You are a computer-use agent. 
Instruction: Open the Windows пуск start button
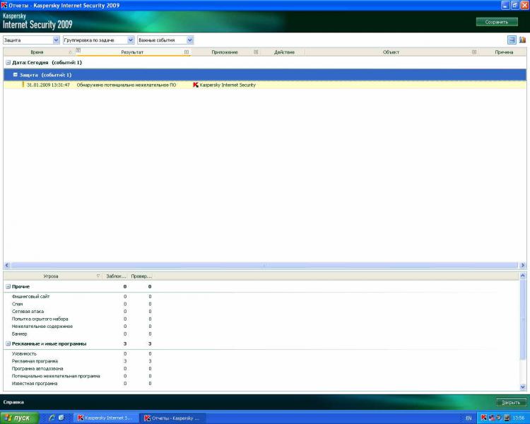pos(19,418)
